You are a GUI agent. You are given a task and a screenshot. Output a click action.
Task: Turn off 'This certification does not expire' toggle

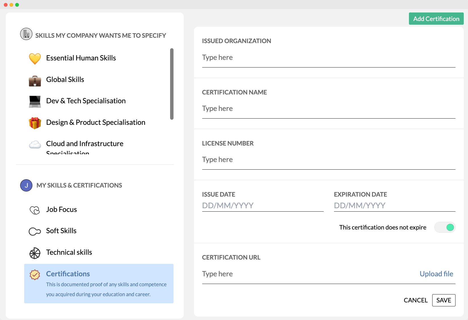pos(445,227)
